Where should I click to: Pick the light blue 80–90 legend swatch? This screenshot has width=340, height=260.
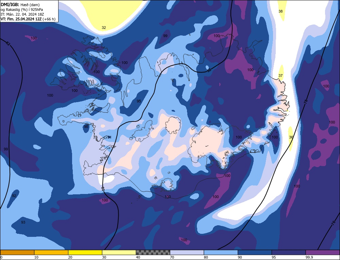click(x=221, y=252)
